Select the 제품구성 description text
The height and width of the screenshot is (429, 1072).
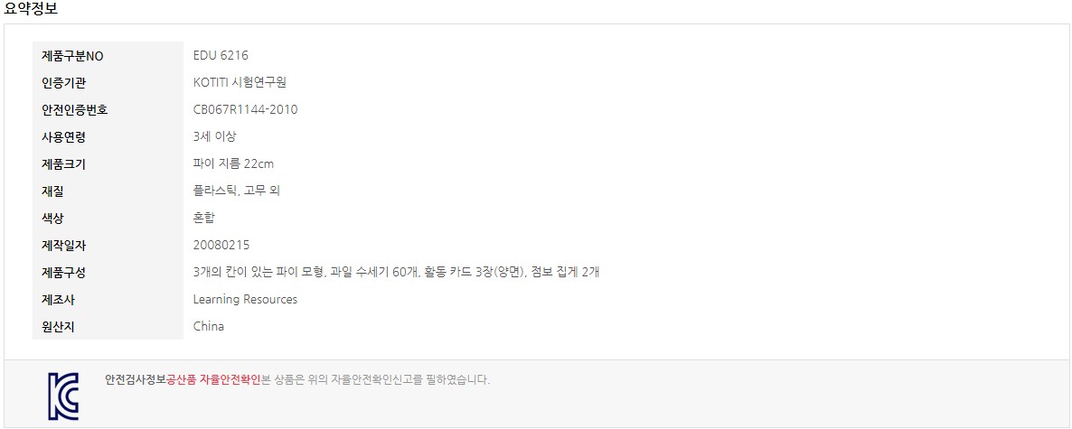397,272
